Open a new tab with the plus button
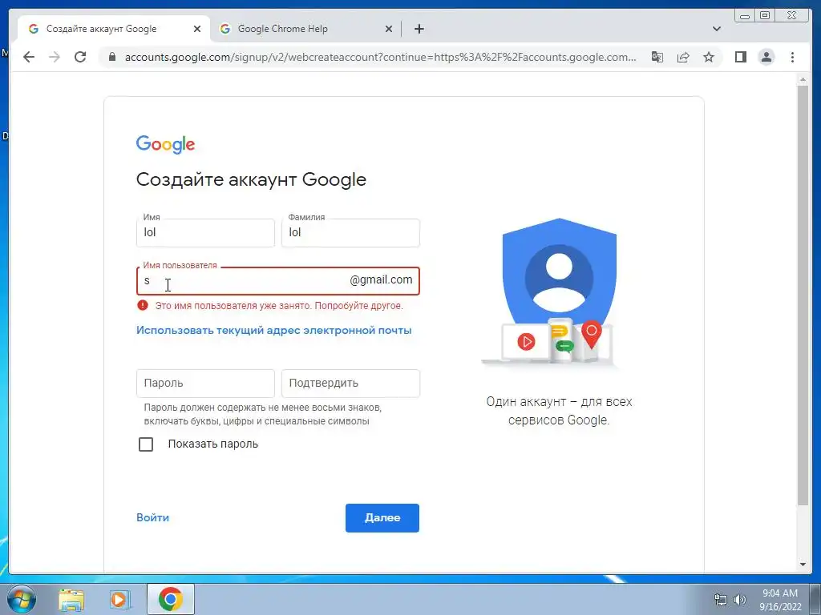Image resolution: width=821 pixels, height=615 pixels. pos(419,29)
